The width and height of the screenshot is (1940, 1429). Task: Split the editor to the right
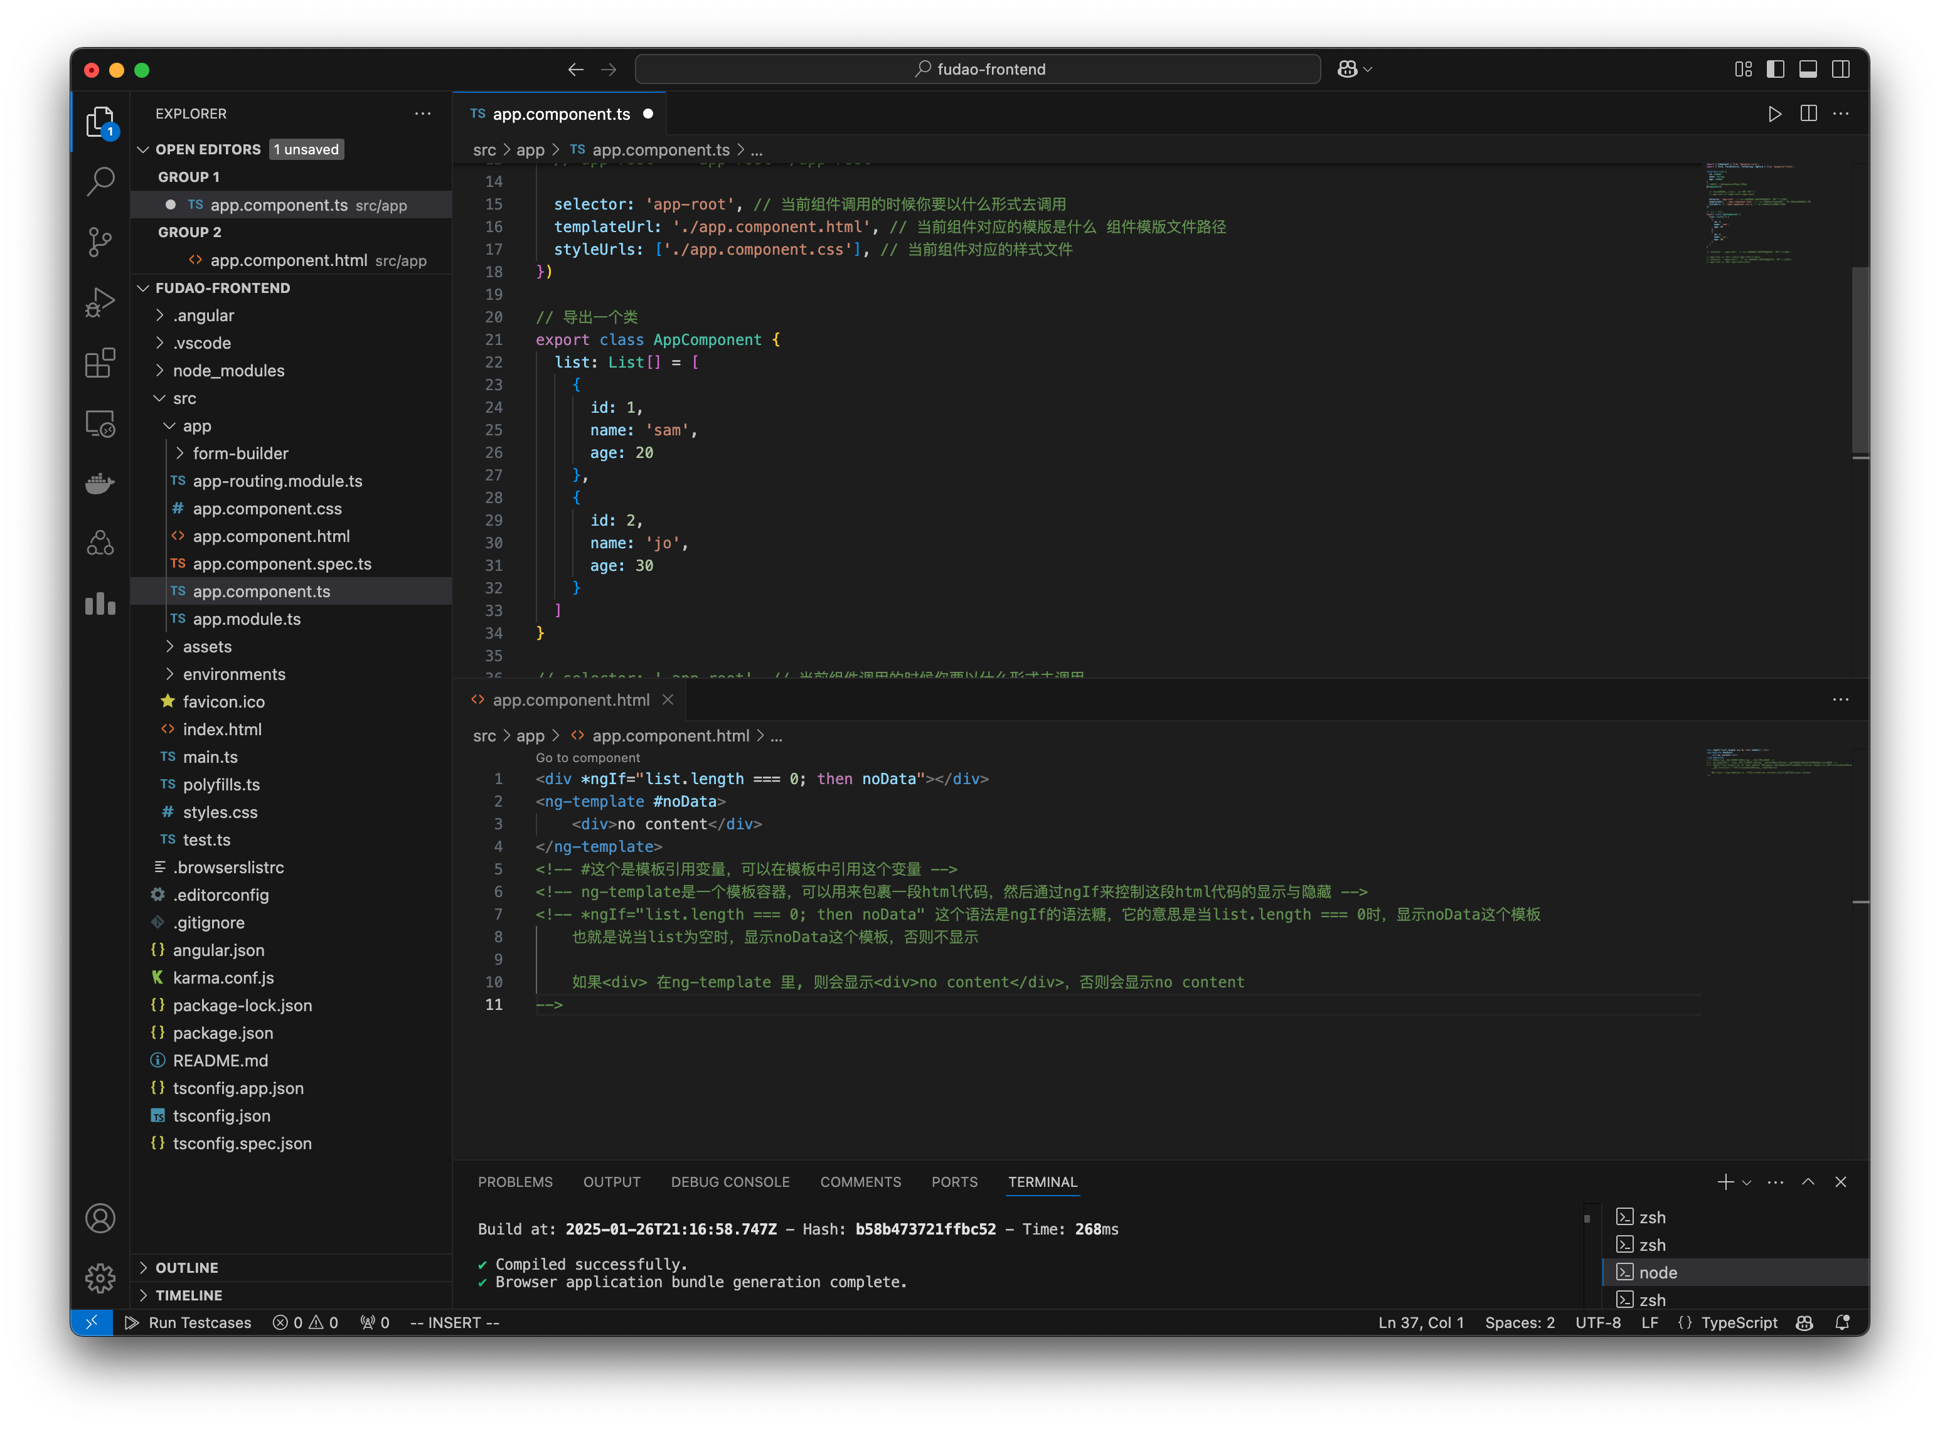click(x=1808, y=114)
